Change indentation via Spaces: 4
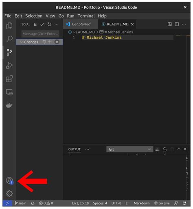The image size is (193, 209). 100,203
